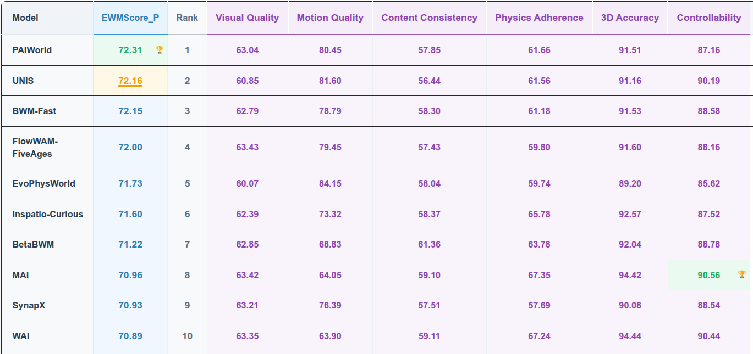Click the trophy icon next to 72.31
Viewport: 753px width, 354px height.
(160, 50)
